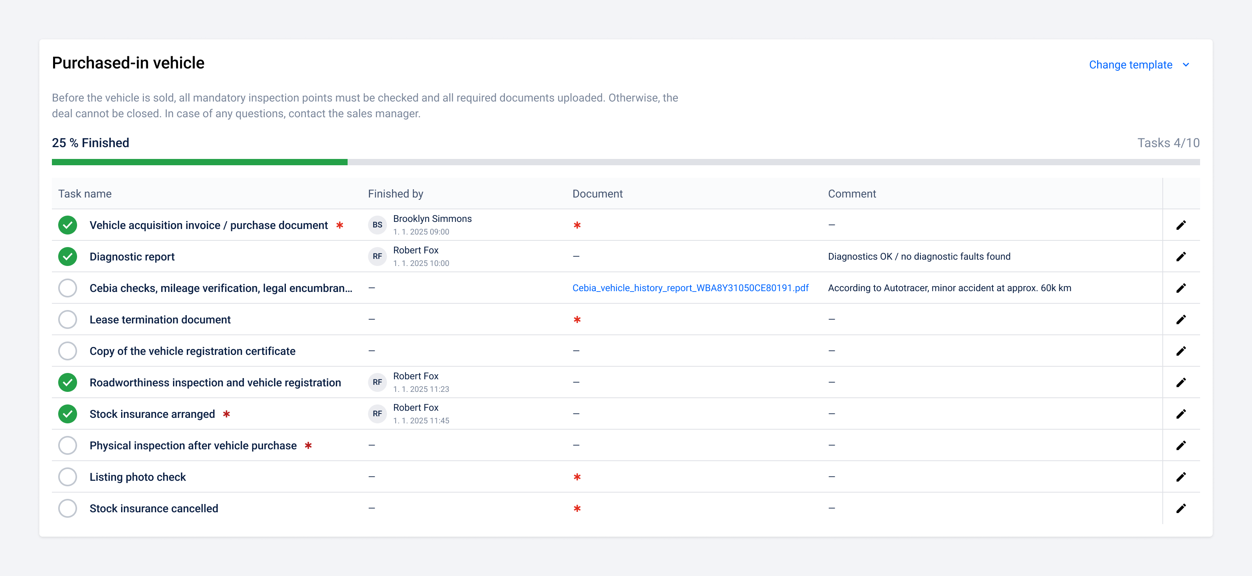This screenshot has width=1252, height=576.
Task: Click Copy of the vehicle registration certificate text
Action: click(192, 351)
